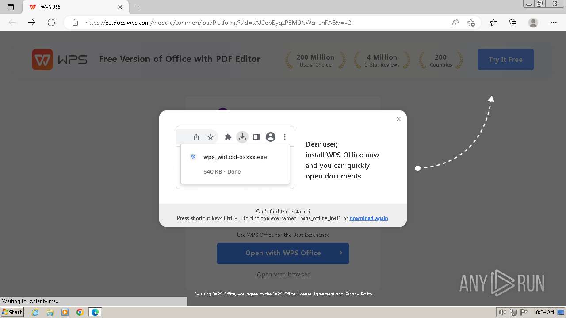
Task: Click Open with browser link
Action: [x=283, y=274]
